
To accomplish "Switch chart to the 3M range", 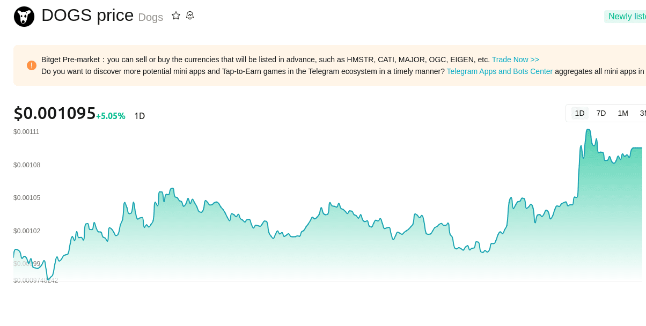I will [642, 113].
